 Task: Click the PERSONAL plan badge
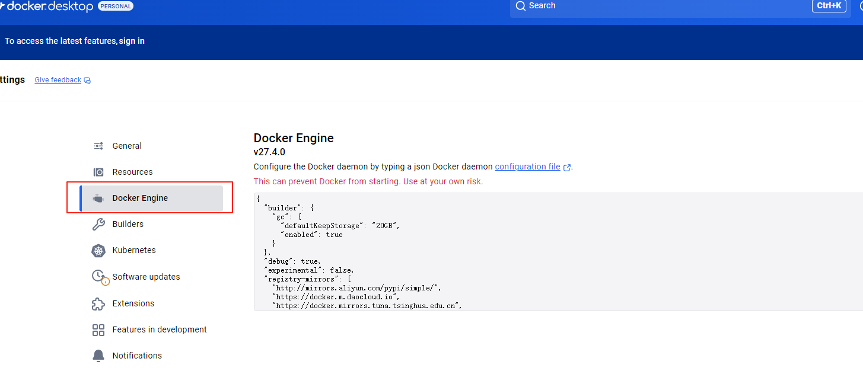(x=116, y=6)
